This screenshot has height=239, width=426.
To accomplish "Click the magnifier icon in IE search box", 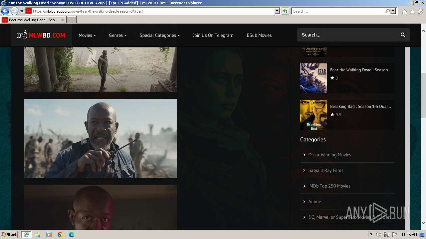I will (x=387, y=11).
